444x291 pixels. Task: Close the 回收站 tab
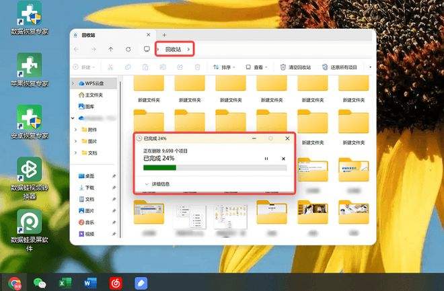pyautogui.click(x=149, y=35)
